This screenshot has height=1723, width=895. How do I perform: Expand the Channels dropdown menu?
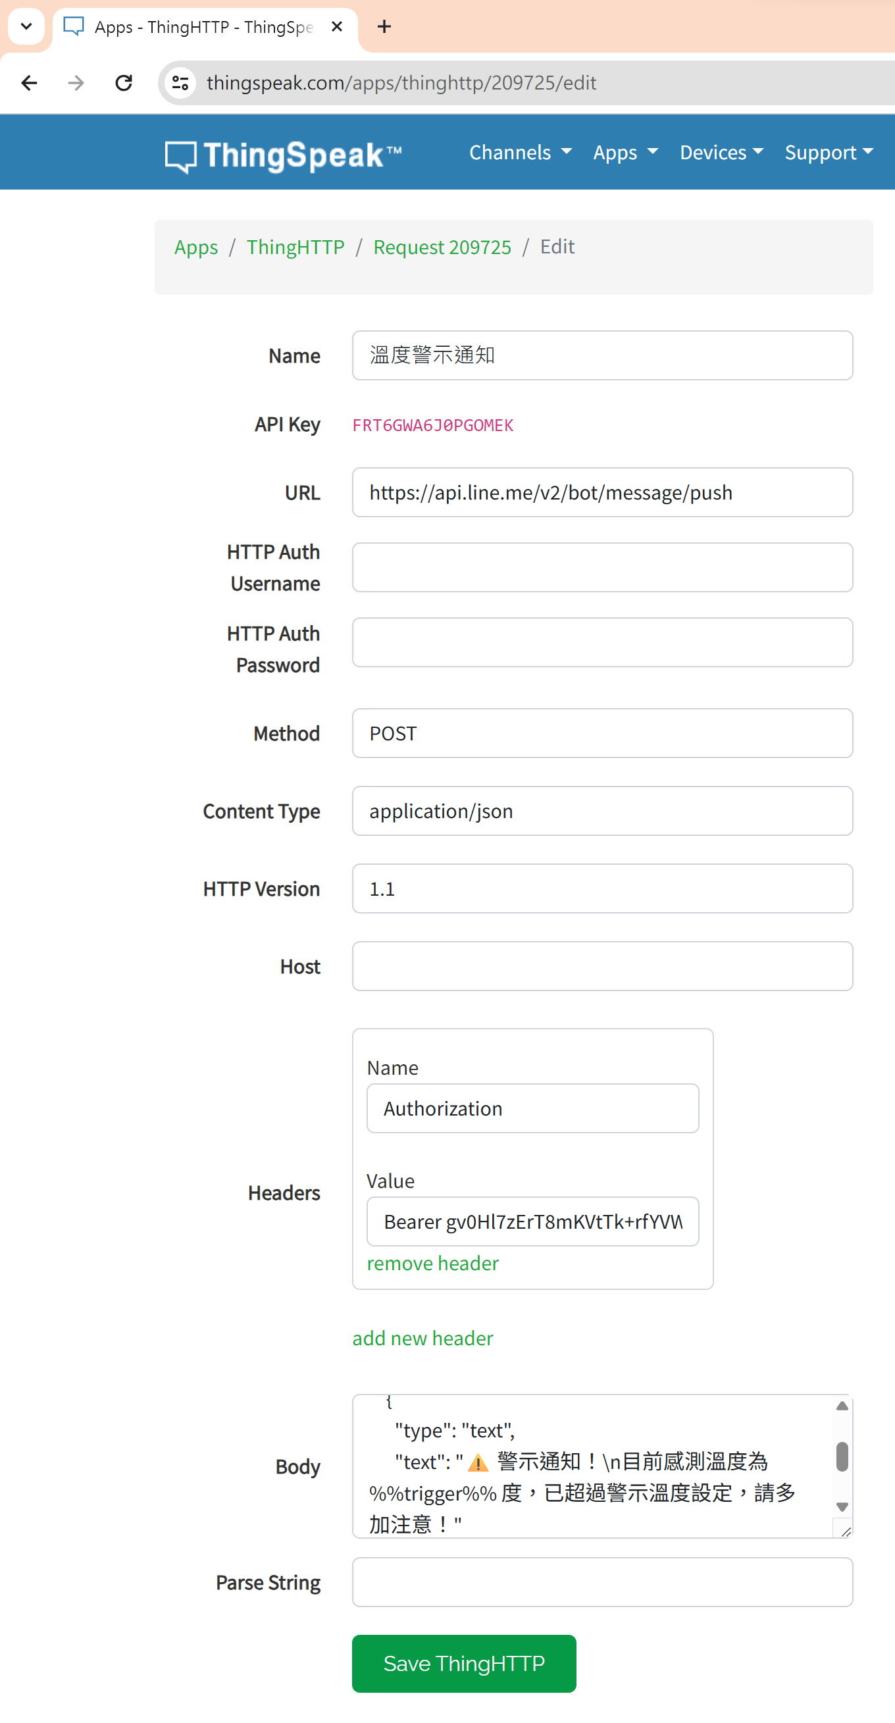click(x=520, y=153)
